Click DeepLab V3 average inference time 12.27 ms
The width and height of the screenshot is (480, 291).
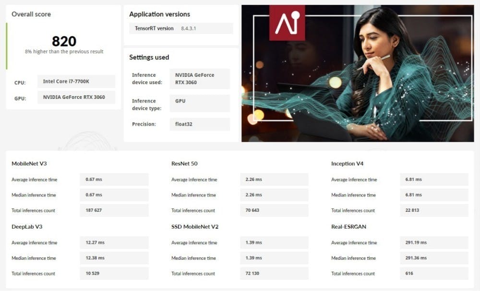pos(114,242)
